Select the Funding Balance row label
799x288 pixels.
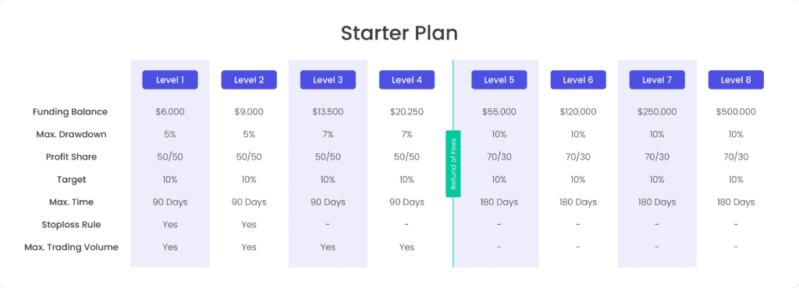tap(70, 112)
